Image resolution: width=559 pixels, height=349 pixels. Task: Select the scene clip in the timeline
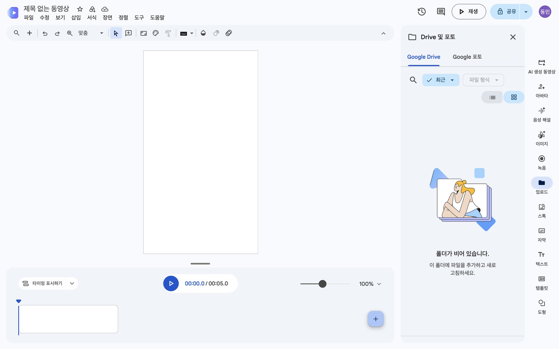[68, 319]
